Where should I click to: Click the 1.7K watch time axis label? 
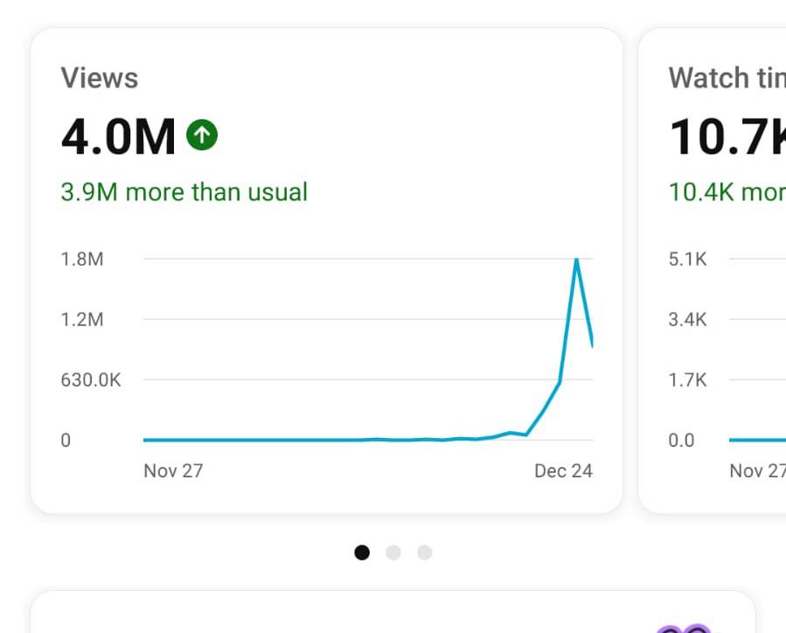(687, 379)
